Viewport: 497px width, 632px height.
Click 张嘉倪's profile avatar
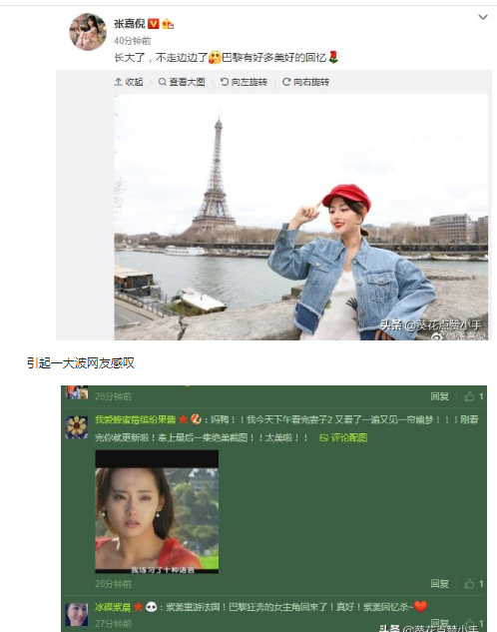pyautogui.click(x=88, y=31)
